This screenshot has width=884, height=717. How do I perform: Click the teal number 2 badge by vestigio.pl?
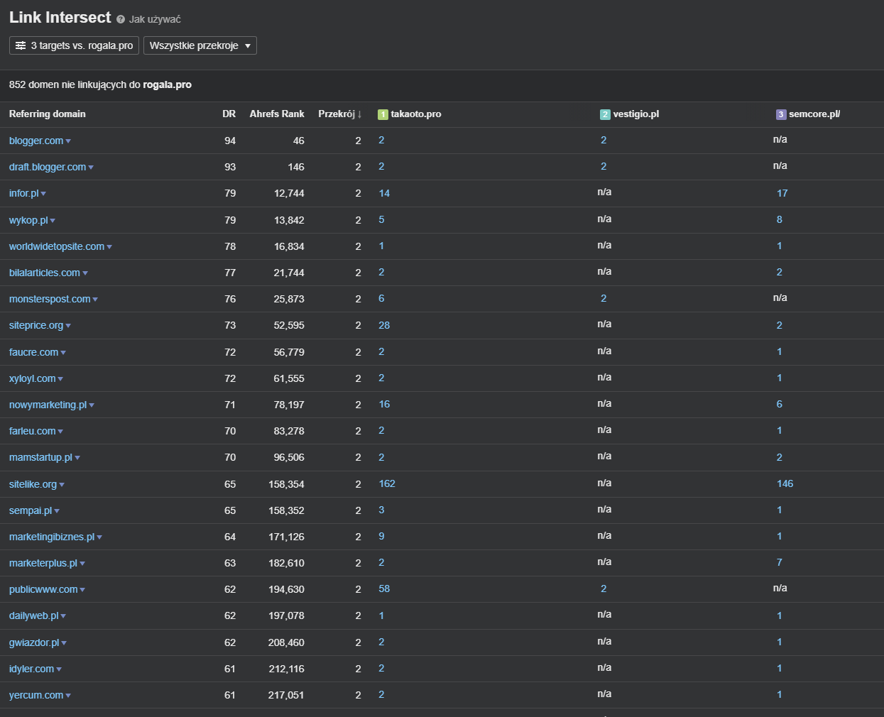coord(605,114)
